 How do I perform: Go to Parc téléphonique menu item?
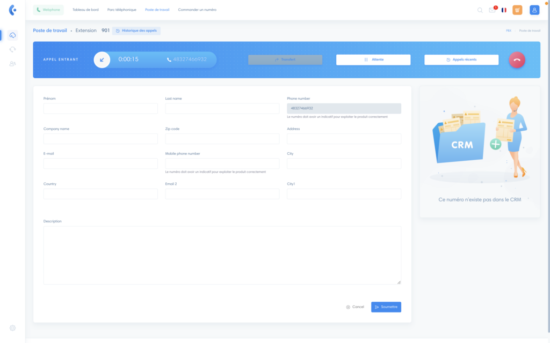(122, 10)
